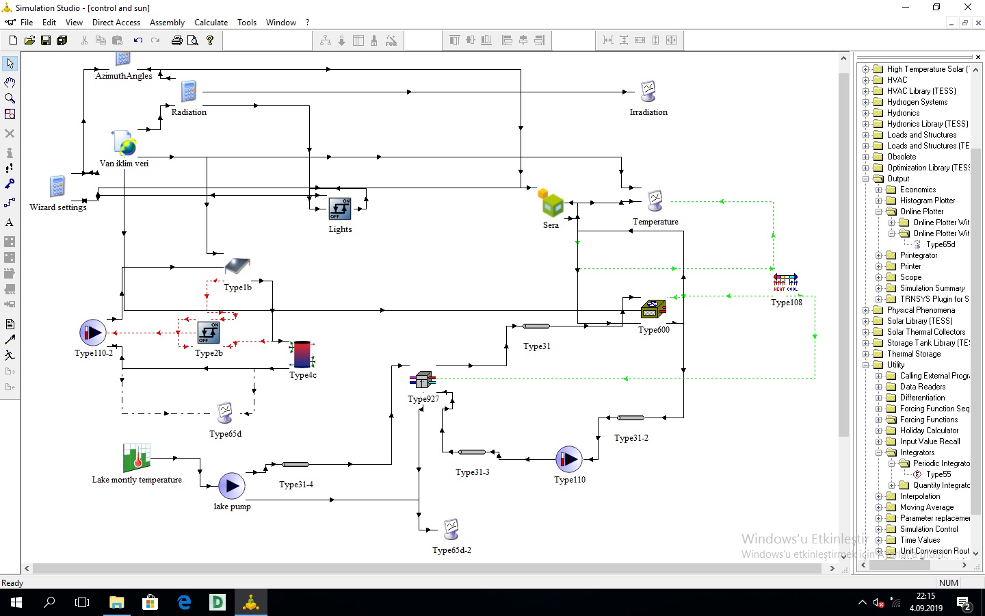Select the Type110-2 pump component
This screenshot has height=616, width=985.
(x=92, y=333)
